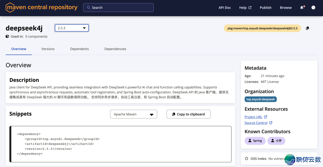This screenshot has height=167, width=323.
Task: Go to the Publish page
Action: point(266,7)
